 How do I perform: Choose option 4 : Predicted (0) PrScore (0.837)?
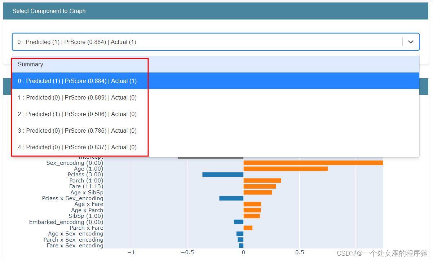pos(216,147)
